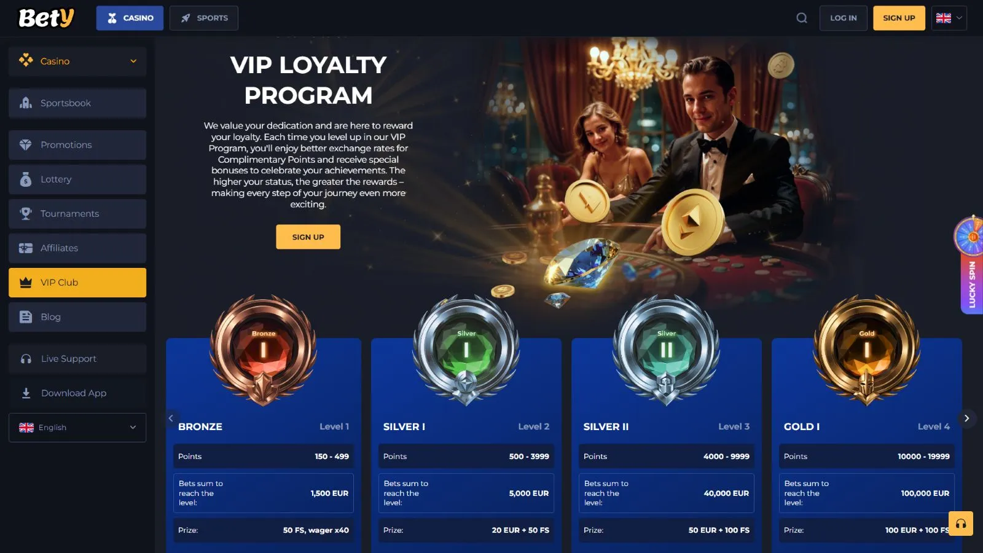The height and width of the screenshot is (553, 983).
Task: Open the Lucky Spin wheel widget
Action: click(971, 265)
